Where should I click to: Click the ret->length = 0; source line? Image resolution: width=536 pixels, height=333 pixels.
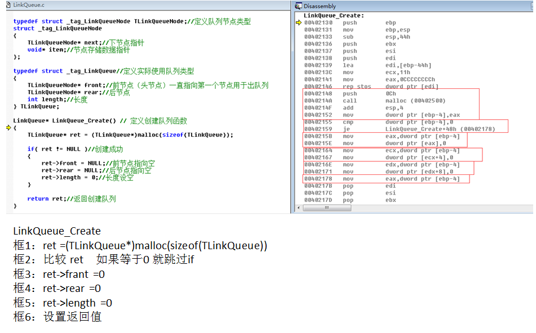coord(87,178)
